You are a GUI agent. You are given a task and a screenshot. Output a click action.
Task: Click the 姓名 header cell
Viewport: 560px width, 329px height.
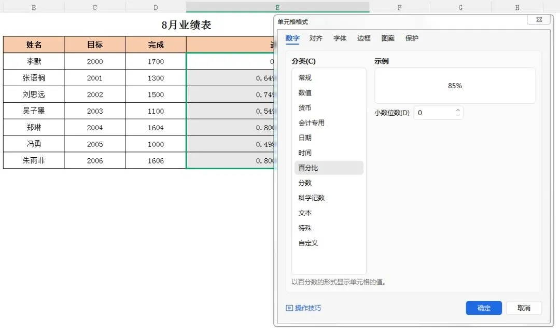34,45
